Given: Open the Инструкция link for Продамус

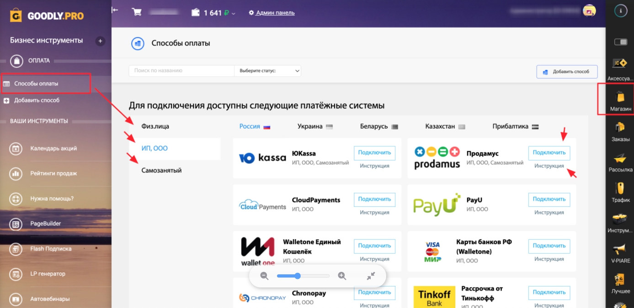Looking at the screenshot, I should [x=549, y=166].
